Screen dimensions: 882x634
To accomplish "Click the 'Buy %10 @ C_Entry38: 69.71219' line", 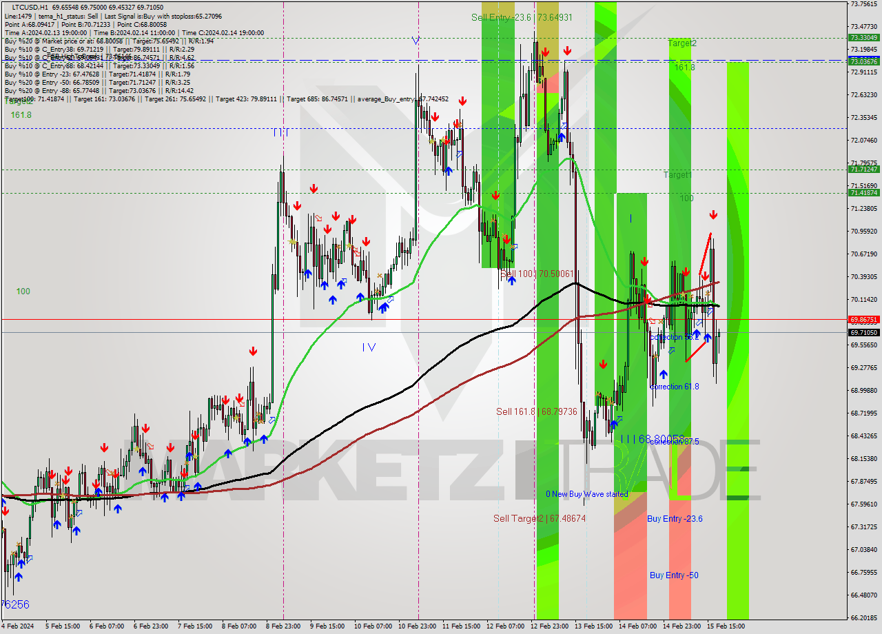I will coord(99,49).
